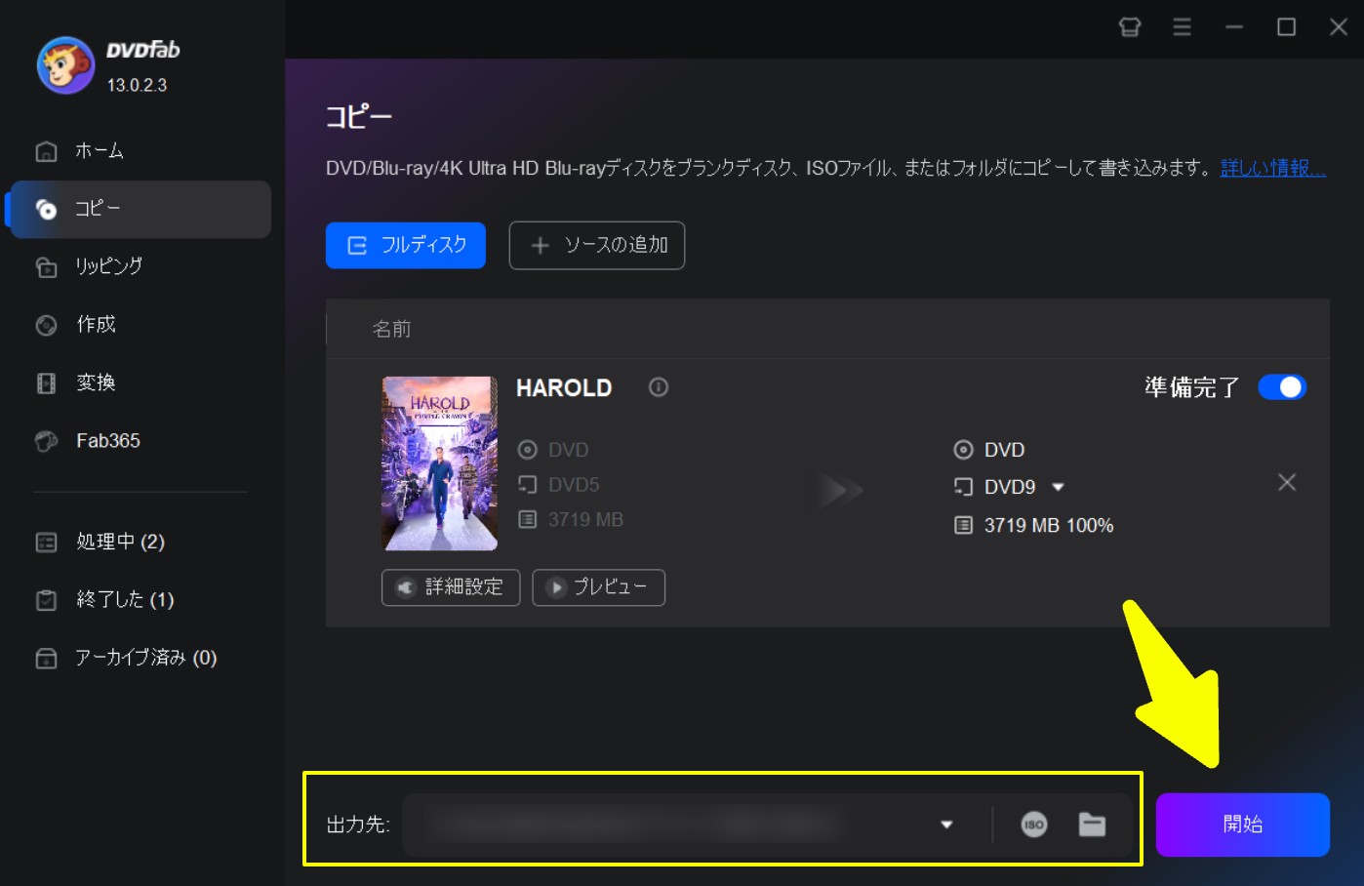Expand the output destination dropdown arrow
1364x886 pixels.
(x=946, y=825)
